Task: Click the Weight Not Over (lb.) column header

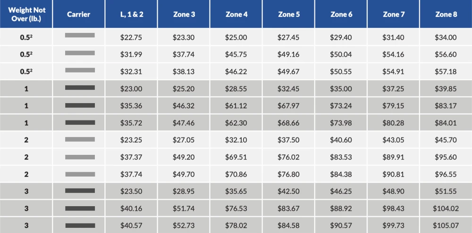Action: [x=26, y=14]
